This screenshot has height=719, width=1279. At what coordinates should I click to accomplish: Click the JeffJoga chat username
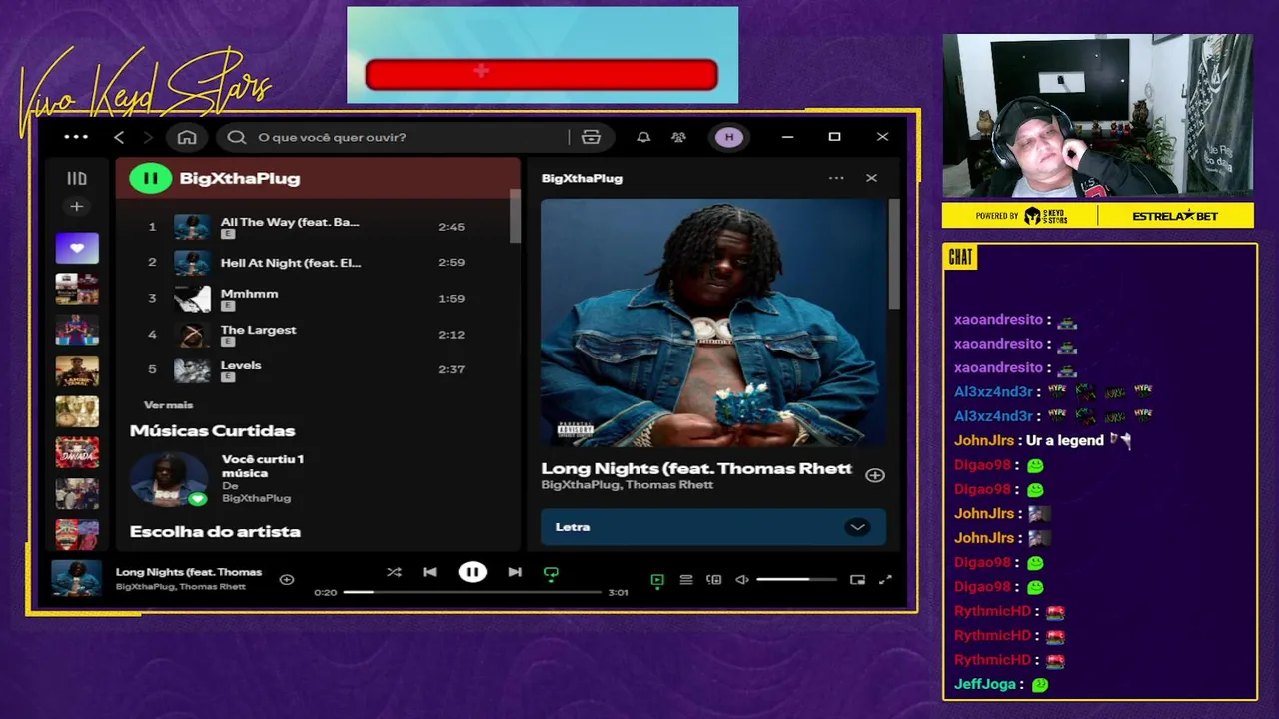984,684
